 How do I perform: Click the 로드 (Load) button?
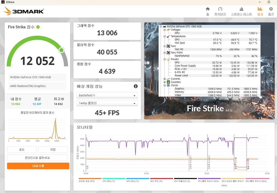tap(22, 150)
